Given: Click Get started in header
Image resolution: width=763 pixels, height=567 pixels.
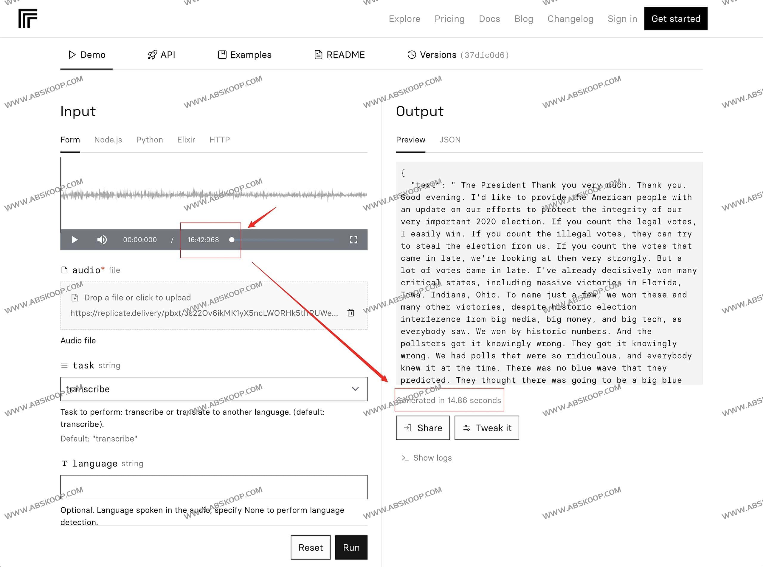Looking at the screenshot, I should 675,18.
